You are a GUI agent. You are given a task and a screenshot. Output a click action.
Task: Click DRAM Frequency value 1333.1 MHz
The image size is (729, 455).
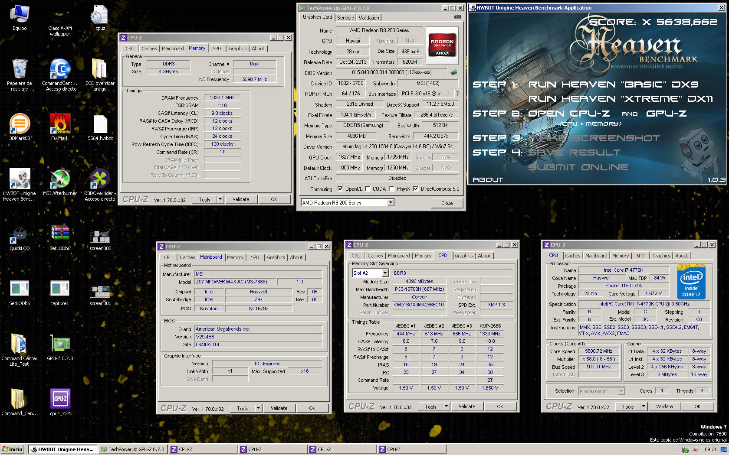222,98
